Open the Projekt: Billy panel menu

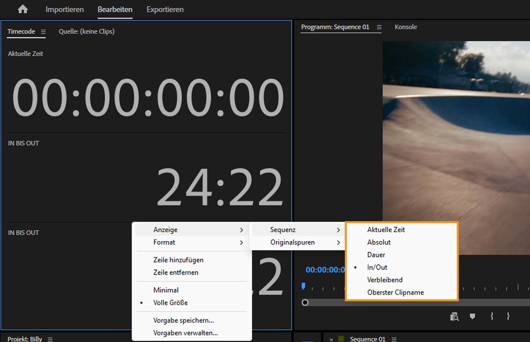[50, 339]
